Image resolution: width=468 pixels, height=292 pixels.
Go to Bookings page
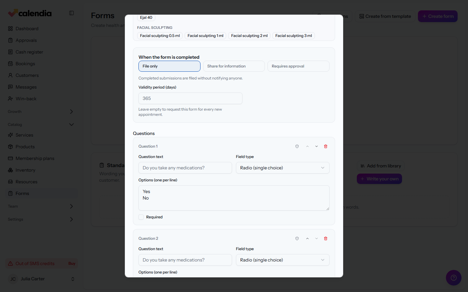tap(42, 64)
